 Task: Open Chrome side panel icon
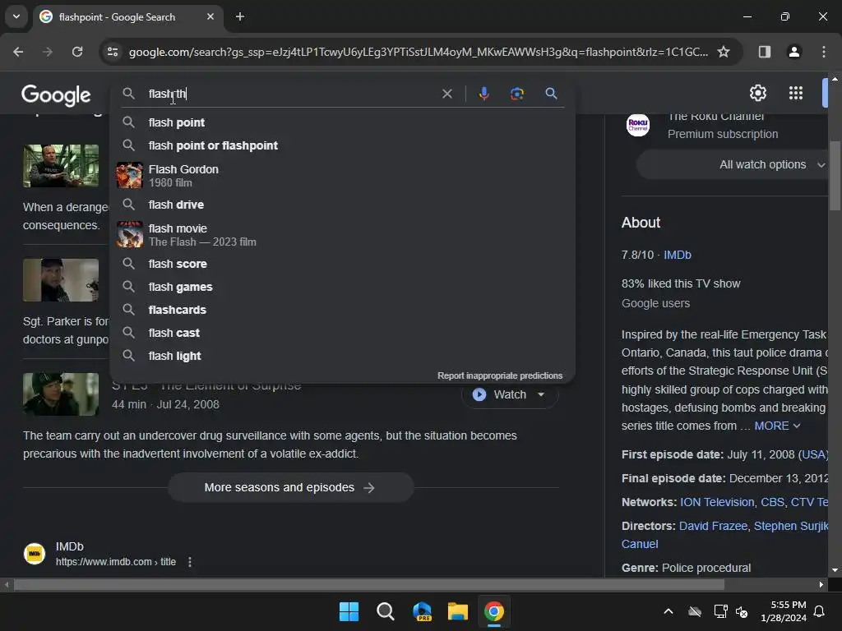click(764, 52)
